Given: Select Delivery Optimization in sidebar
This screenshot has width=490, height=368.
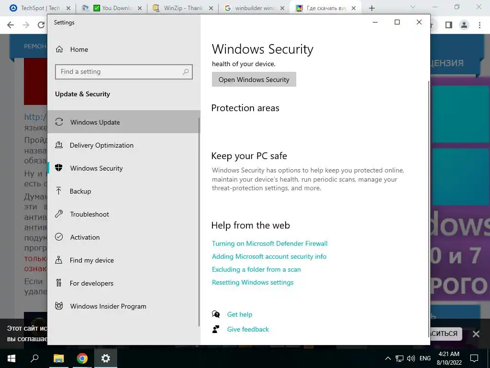Looking at the screenshot, I should coord(123,145).
